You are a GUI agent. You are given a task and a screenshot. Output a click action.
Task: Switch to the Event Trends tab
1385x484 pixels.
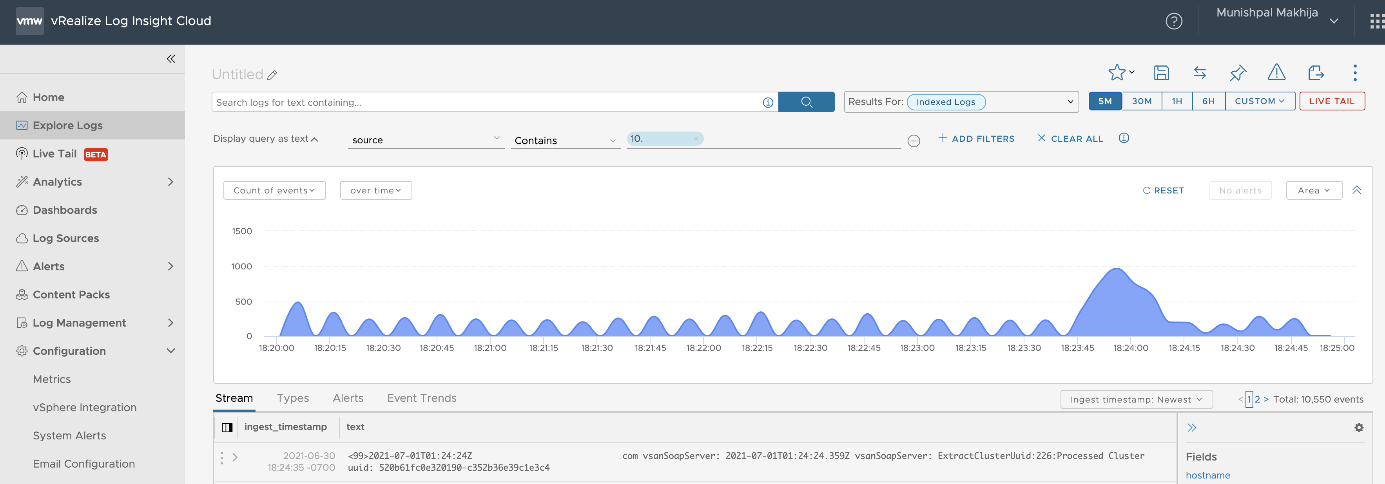tap(422, 398)
